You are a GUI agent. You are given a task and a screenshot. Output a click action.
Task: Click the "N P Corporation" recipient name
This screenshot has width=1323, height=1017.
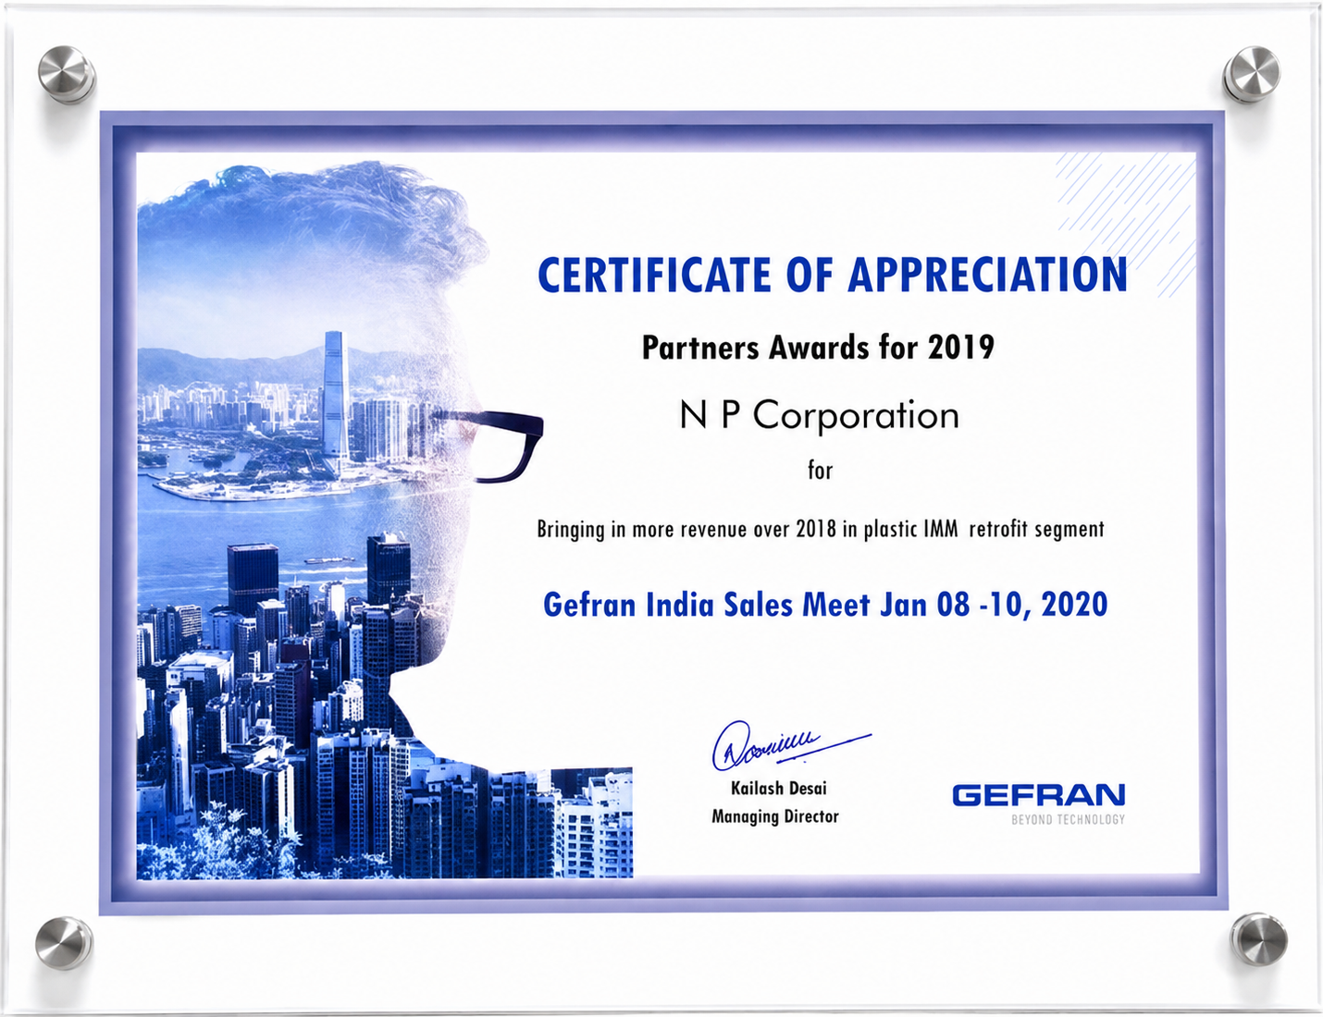[x=819, y=415]
